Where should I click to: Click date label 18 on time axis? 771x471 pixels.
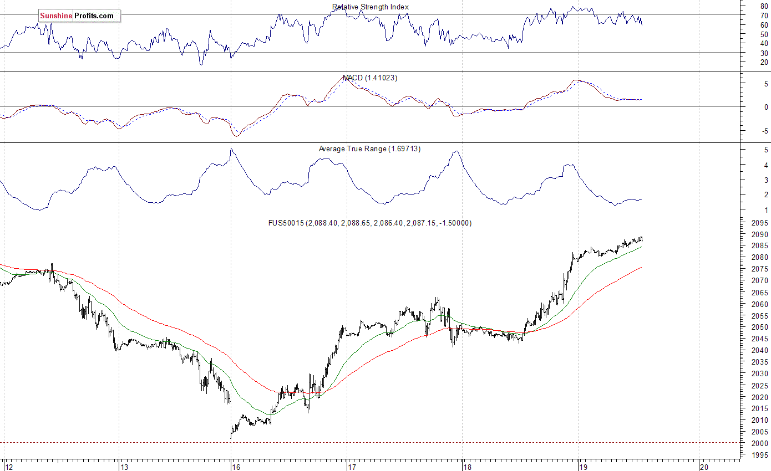pyautogui.click(x=468, y=467)
